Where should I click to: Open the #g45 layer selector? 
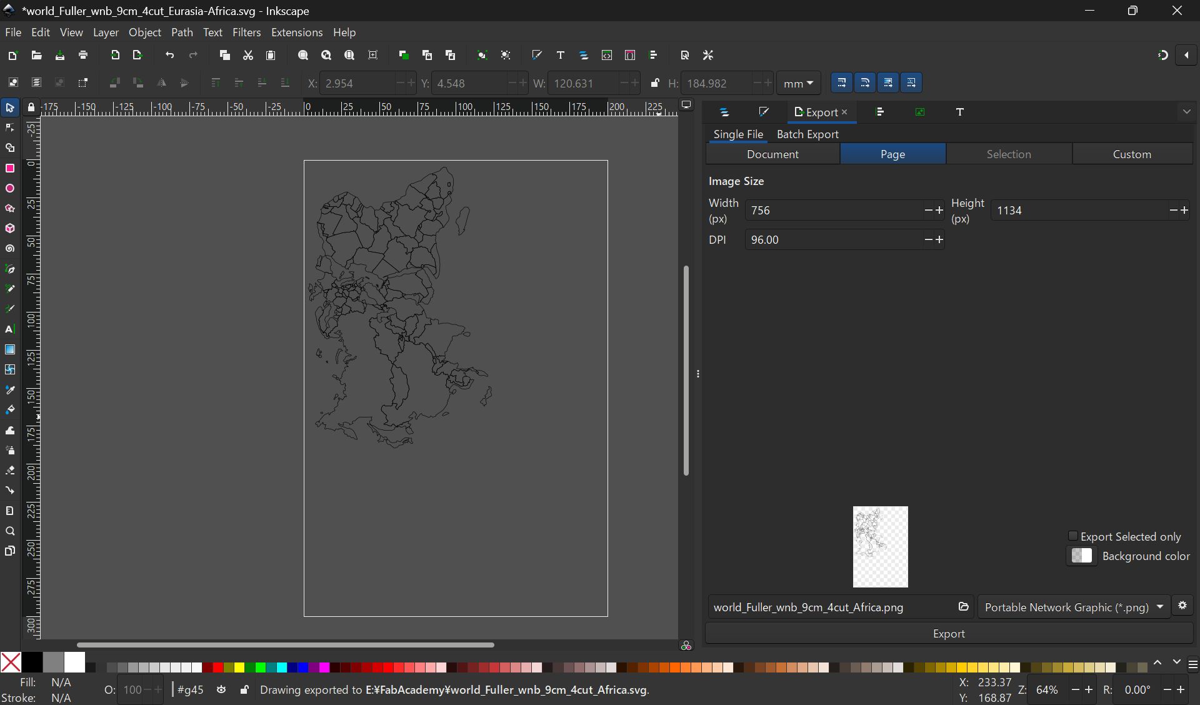pyautogui.click(x=190, y=690)
